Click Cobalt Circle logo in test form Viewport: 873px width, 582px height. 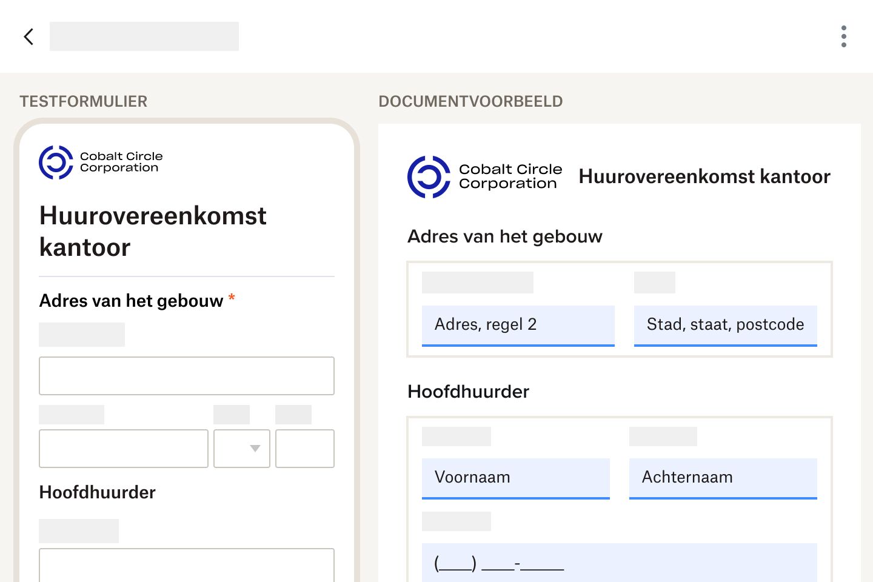click(101, 162)
